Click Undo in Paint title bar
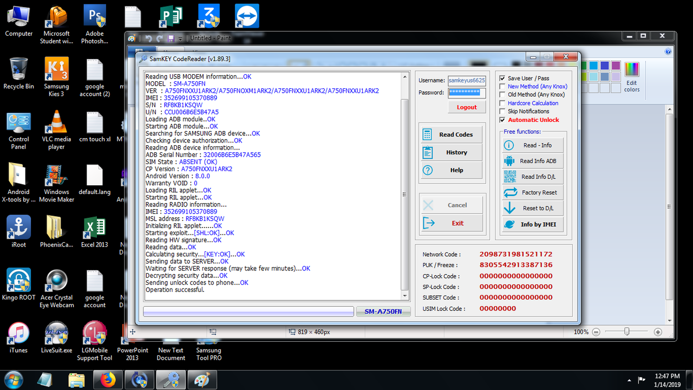This screenshot has height=390, width=693. pos(148,38)
